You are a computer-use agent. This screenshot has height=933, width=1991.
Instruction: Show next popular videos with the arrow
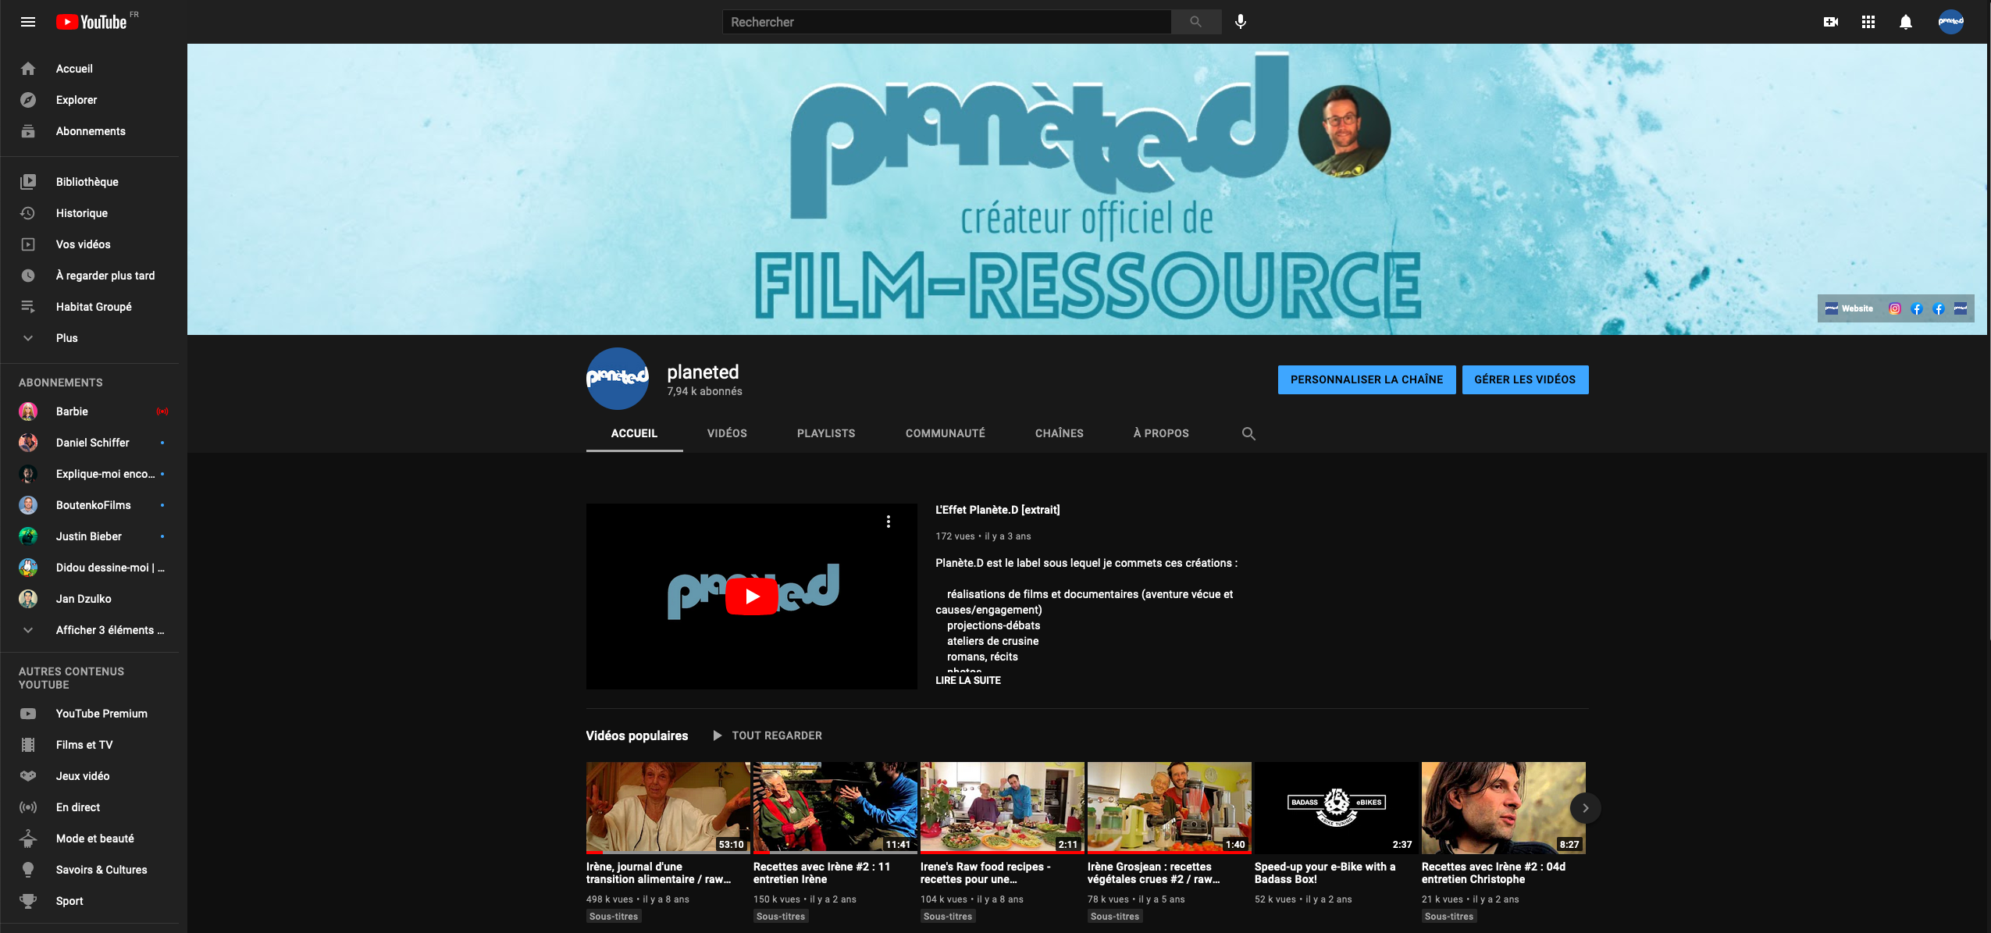pos(1585,808)
